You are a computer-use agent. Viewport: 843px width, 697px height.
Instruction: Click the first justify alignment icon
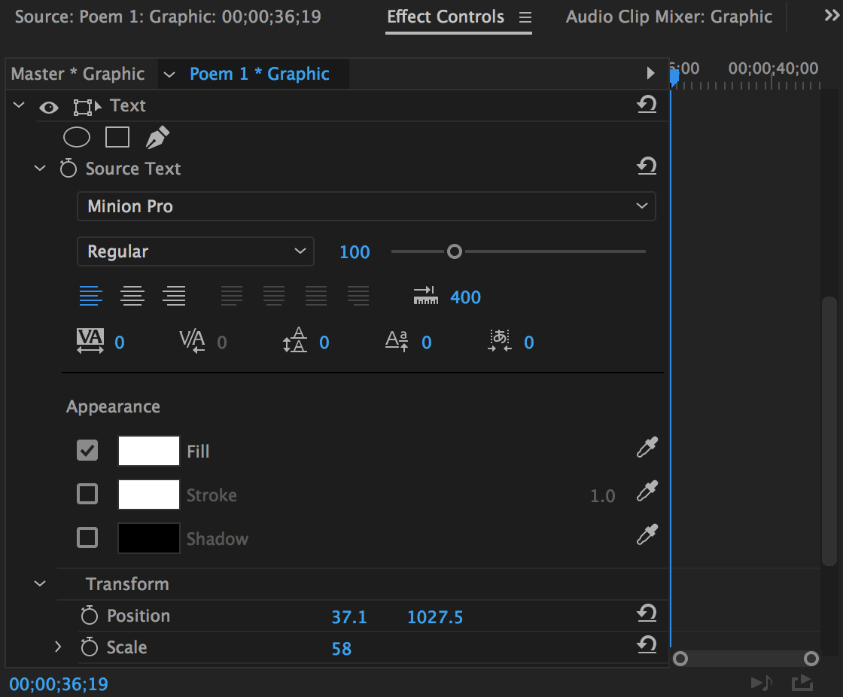[232, 296]
